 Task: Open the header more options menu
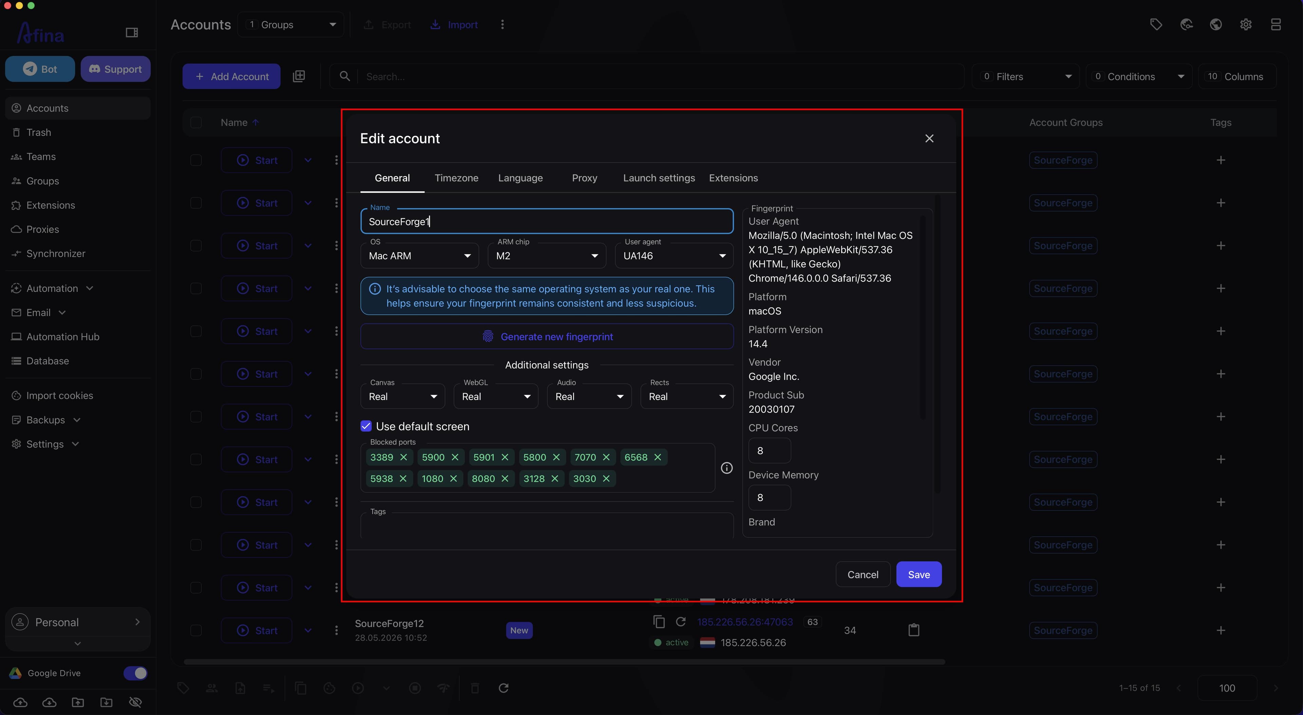(502, 25)
